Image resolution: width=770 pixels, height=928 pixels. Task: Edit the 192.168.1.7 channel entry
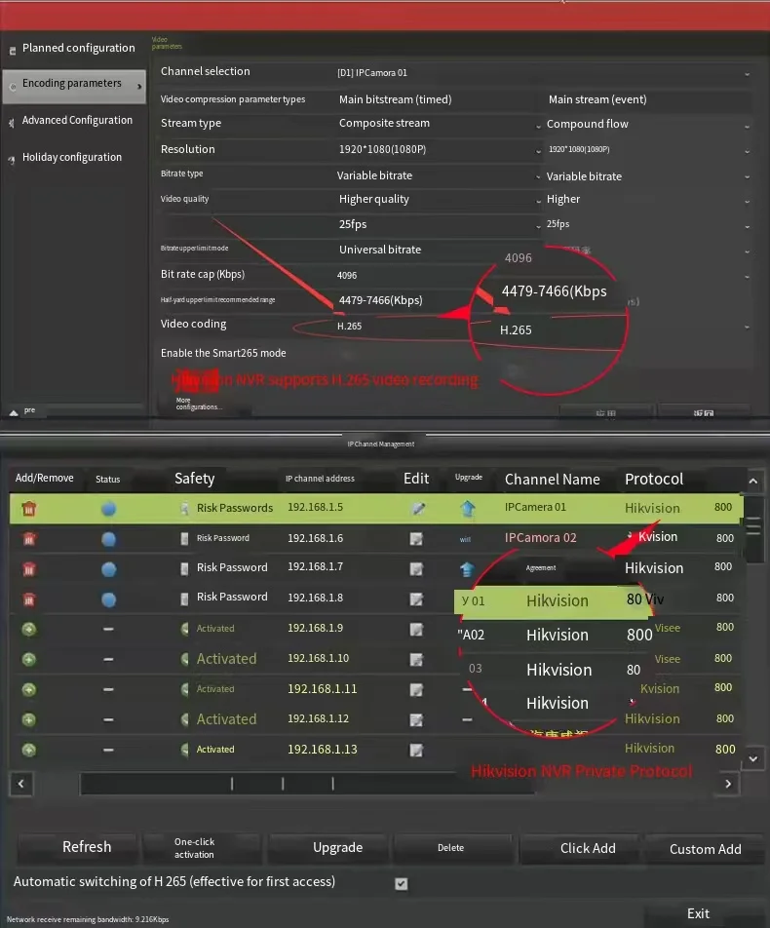click(416, 568)
